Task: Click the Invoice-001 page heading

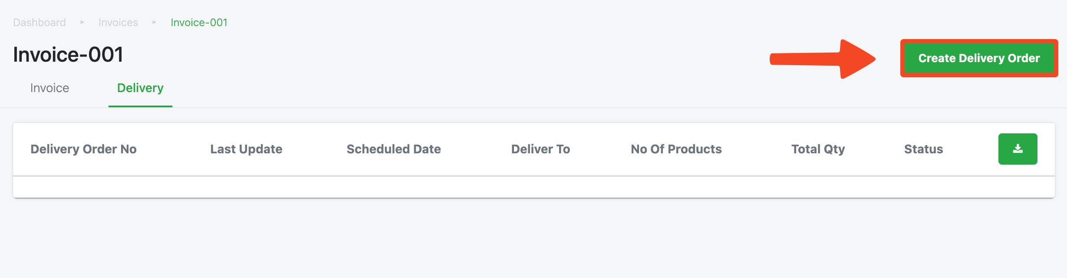Action: (68, 55)
